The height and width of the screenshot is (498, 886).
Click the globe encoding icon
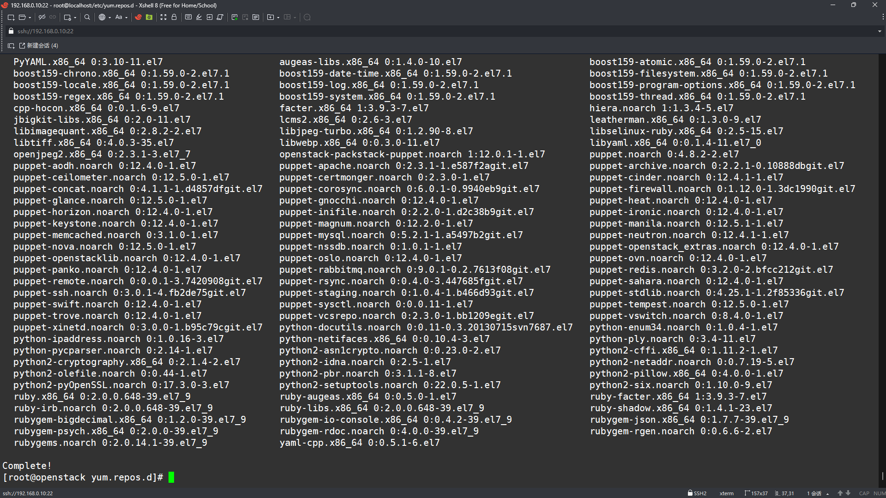click(102, 17)
